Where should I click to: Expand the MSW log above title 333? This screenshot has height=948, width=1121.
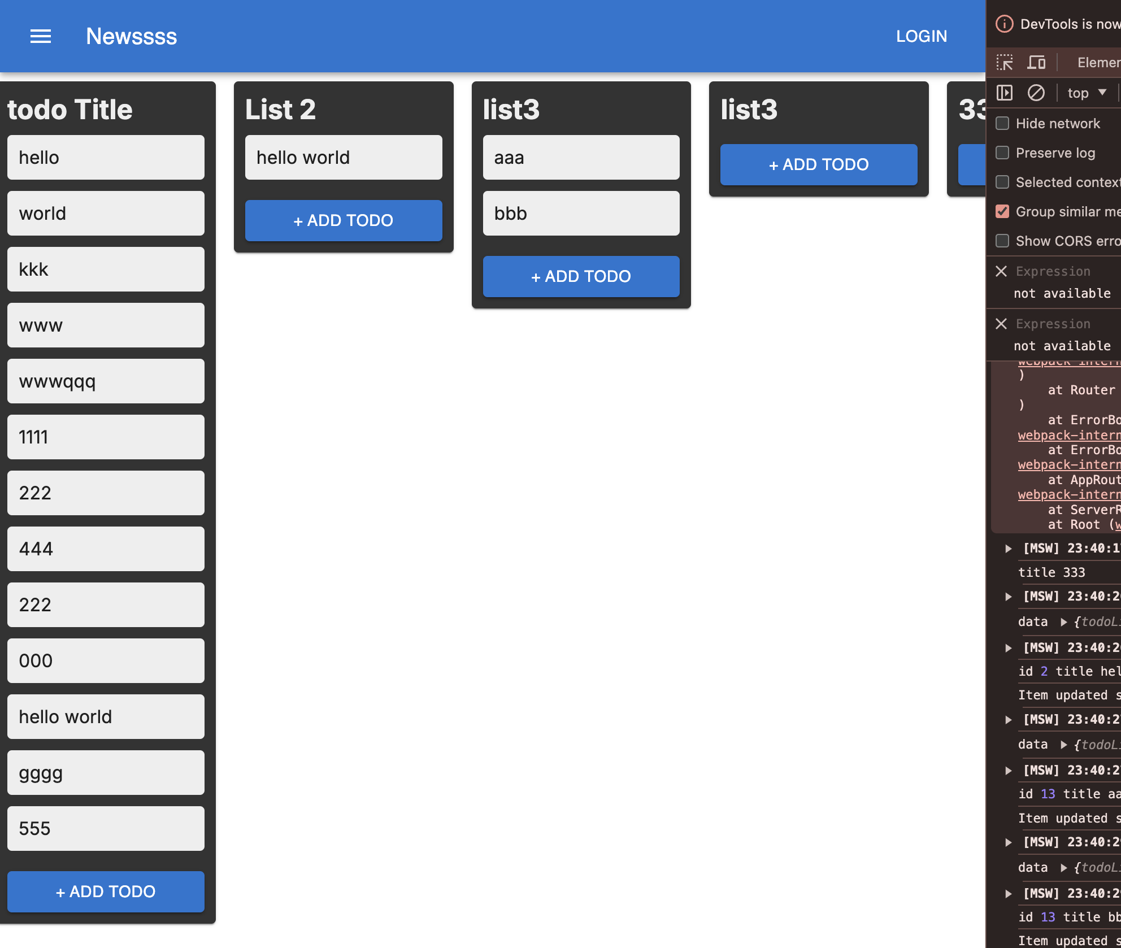point(1009,549)
